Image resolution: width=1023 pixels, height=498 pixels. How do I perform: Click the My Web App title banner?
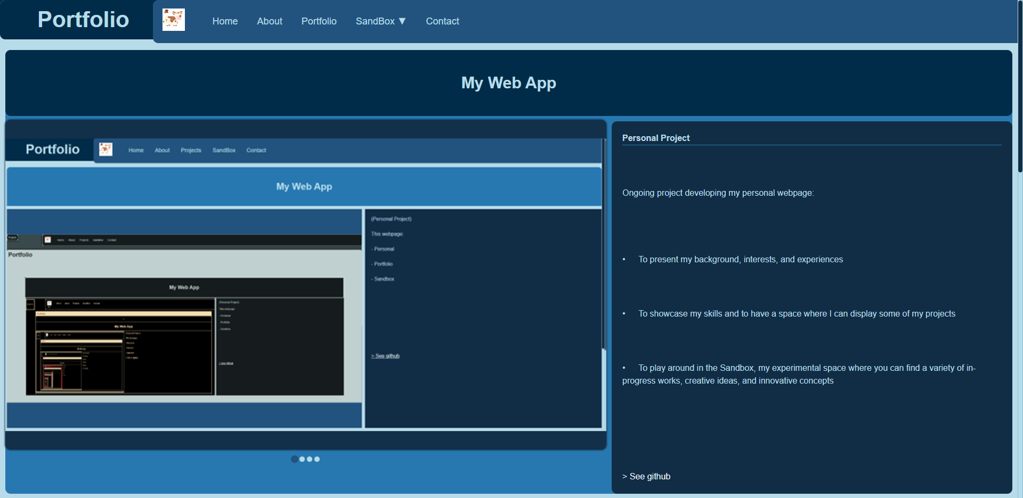click(508, 83)
